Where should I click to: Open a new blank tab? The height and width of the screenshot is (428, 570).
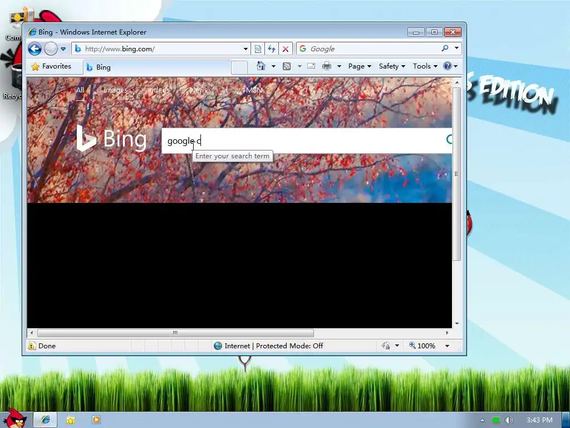coord(239,67)
